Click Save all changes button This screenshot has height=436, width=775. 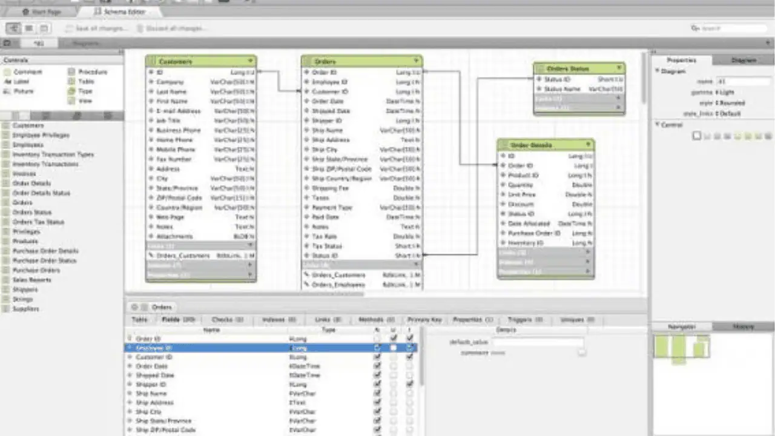point(97,28)
